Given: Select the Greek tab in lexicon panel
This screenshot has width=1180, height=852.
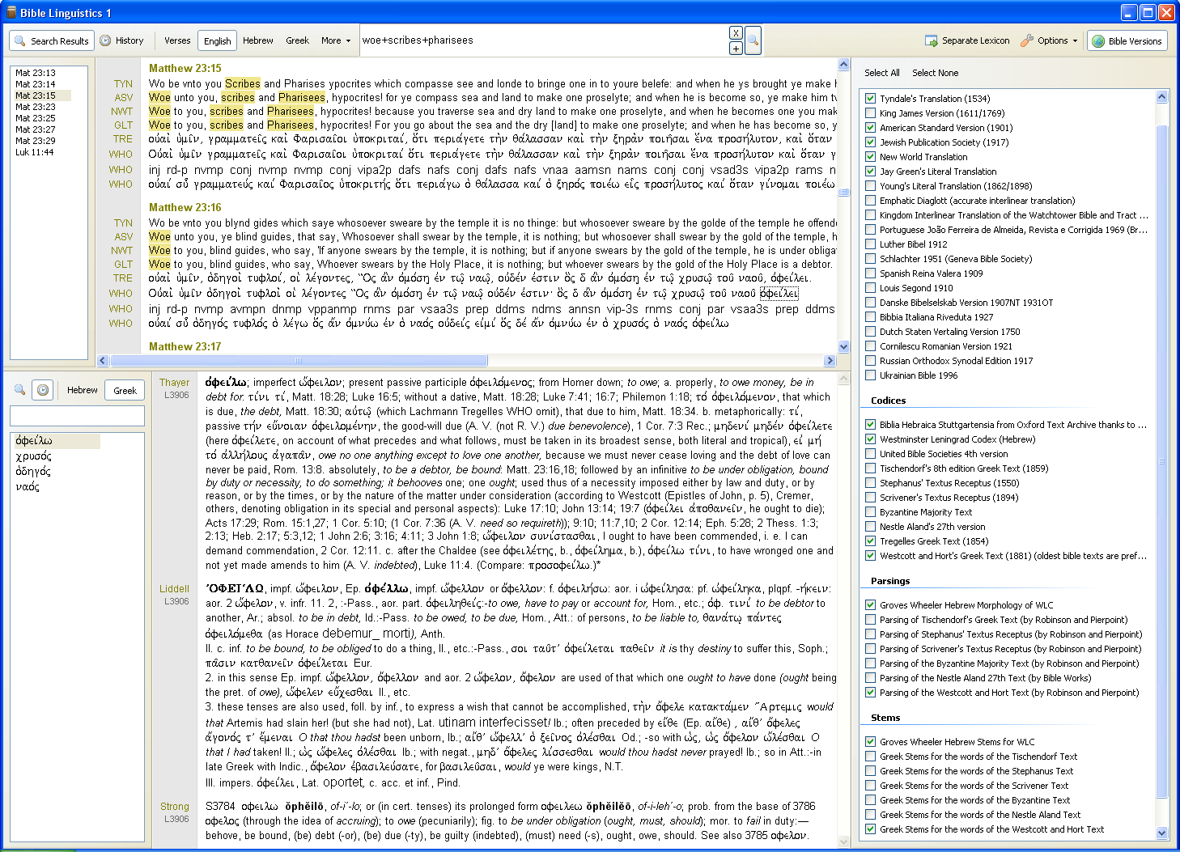Looking at the screenshot, I should (125, 390).
